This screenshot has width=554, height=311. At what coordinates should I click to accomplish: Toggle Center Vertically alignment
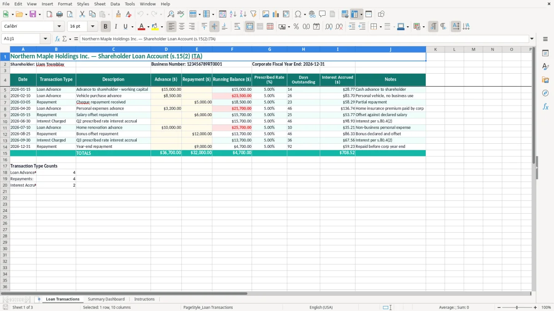[x=214, y=27]
